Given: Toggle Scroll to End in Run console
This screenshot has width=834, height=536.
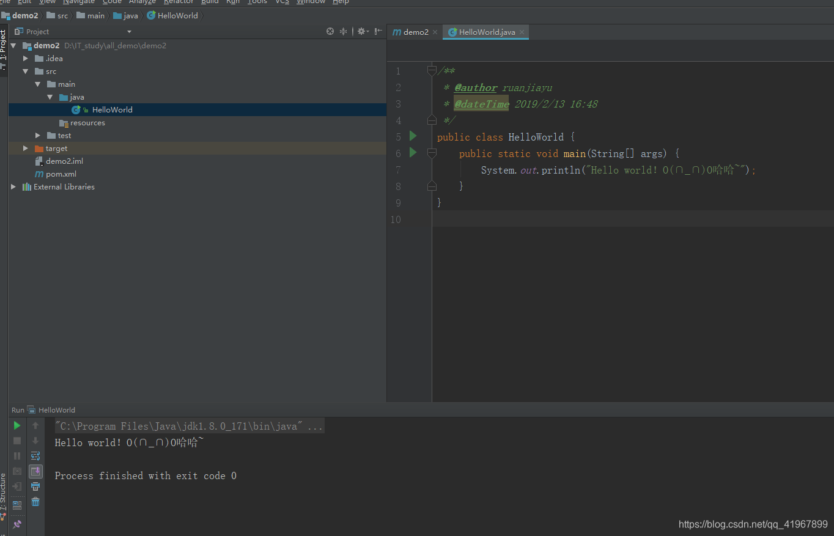Looking at the screenshot, I should point(35,471).
